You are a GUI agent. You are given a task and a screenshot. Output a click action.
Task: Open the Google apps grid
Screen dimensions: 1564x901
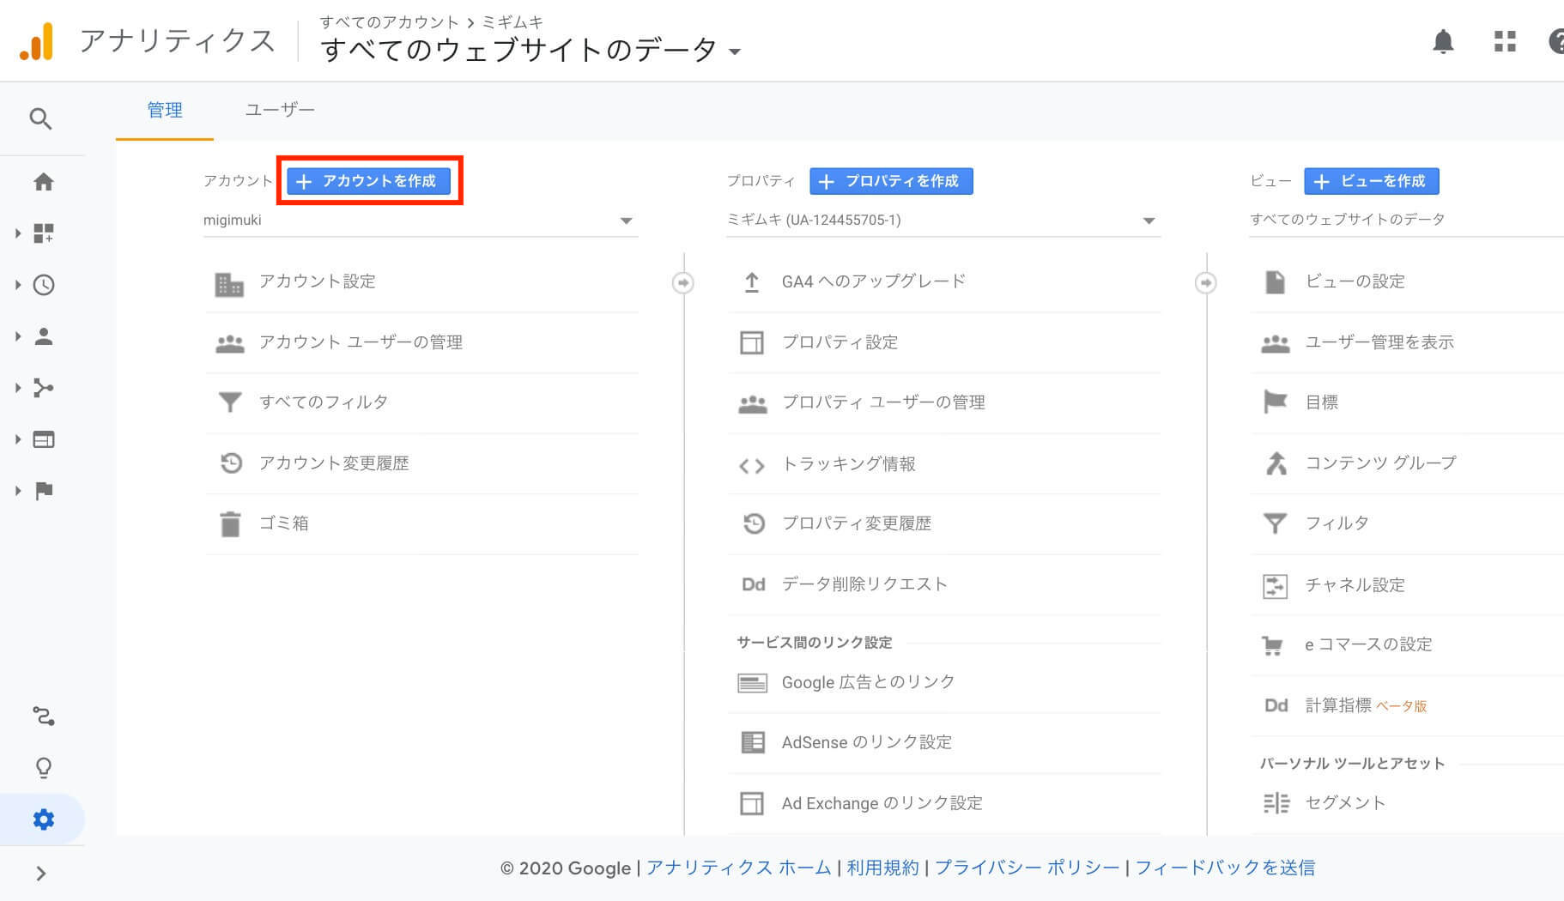point(1504,41)
